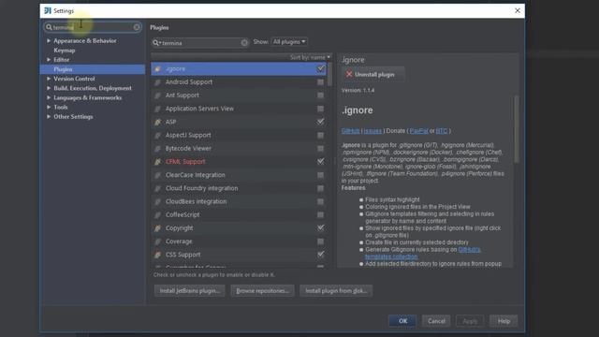Focus the plugins search input field
Viewport: 599px width, 337px height.
coord(200,43)
